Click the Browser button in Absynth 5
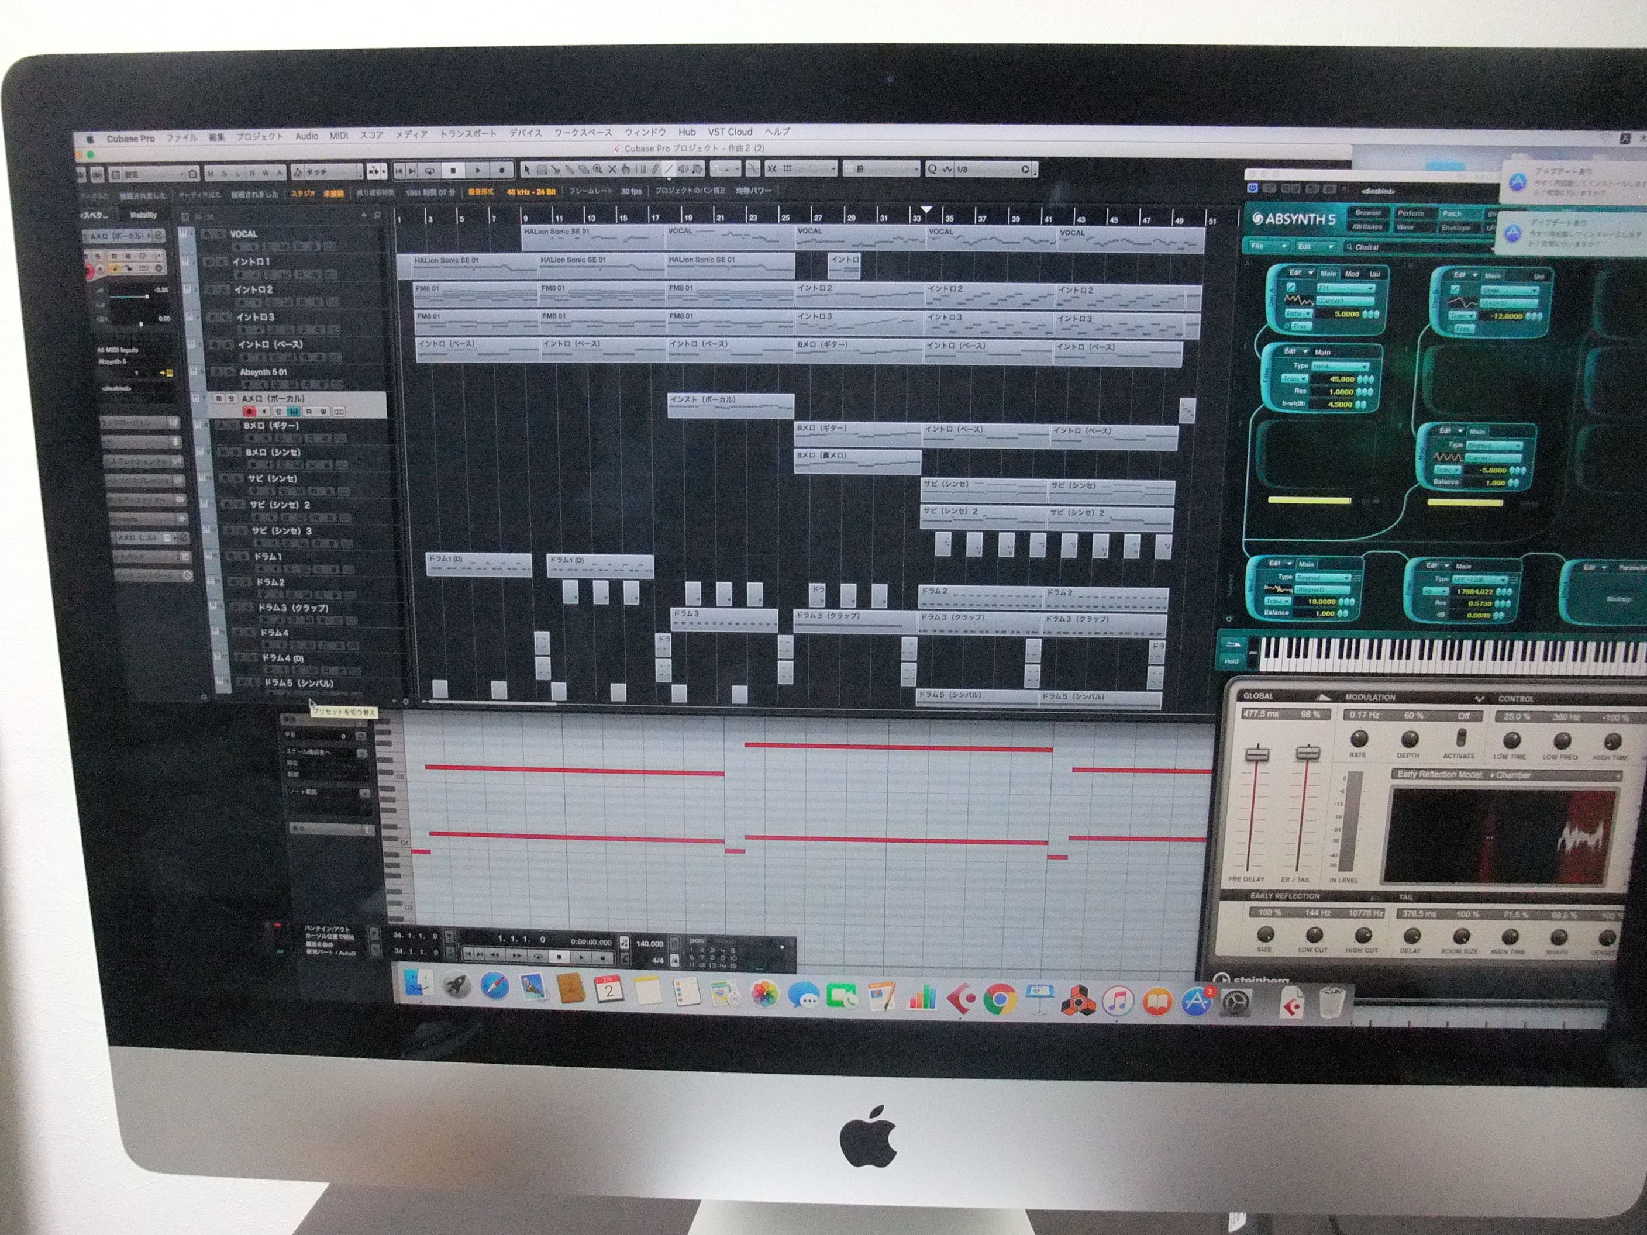Image resolution: width=1647 pixels, height=1235 pixels. pyautogui.click(x=1369, y=212)
